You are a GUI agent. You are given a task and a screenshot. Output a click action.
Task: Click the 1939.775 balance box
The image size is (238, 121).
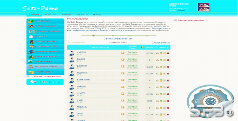[x=45, y=82]
